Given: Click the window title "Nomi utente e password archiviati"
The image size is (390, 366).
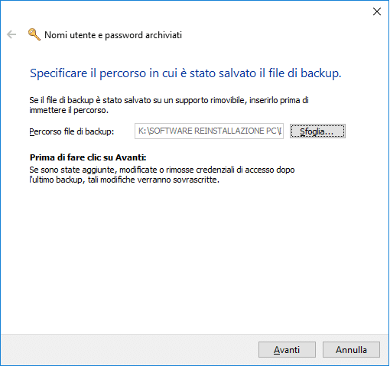Looking at the screenshot, I should click(113, 35).
